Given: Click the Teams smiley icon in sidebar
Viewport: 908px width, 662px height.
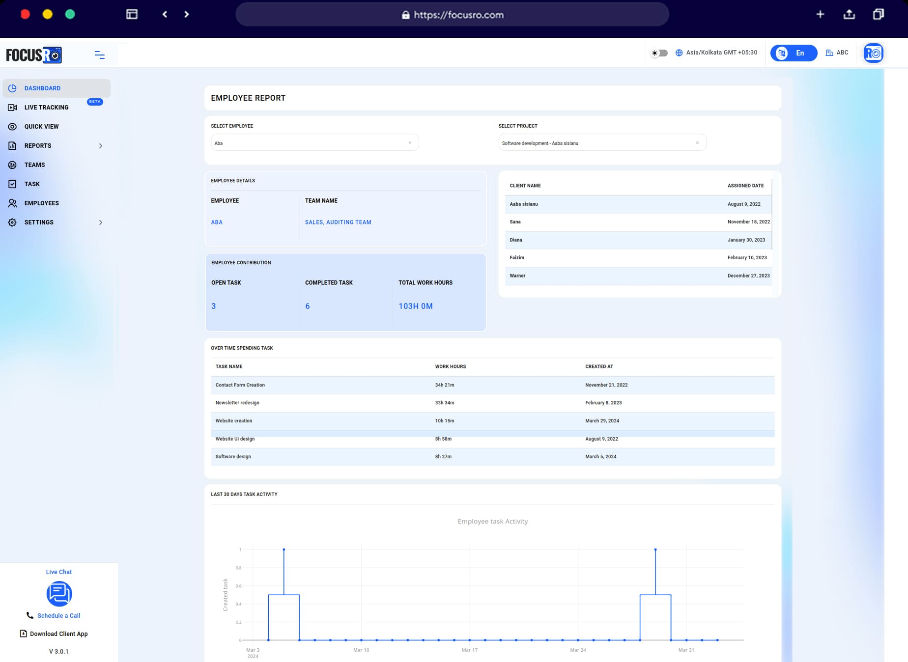Looking at the screenshot, I should (x=12, y=165).
